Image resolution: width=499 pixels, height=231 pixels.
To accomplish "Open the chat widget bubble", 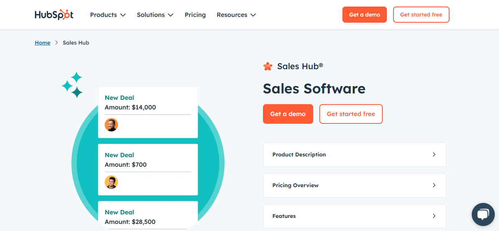I will (x=483, y=214).
